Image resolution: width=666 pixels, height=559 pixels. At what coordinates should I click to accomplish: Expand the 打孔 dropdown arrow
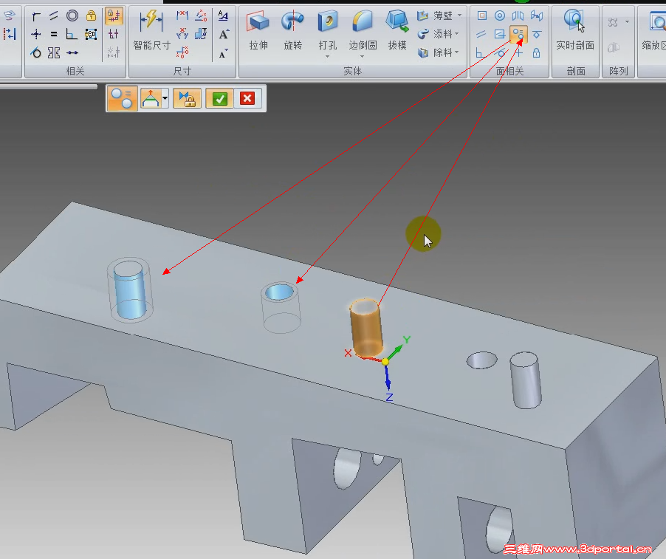(x=328, y=57)
